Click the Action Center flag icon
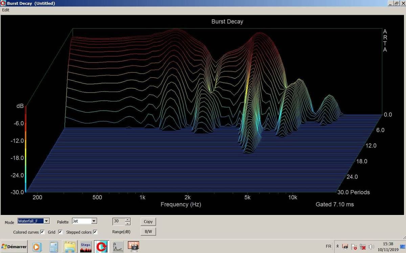This screenshot has height=253, width=406. [354, 247]
